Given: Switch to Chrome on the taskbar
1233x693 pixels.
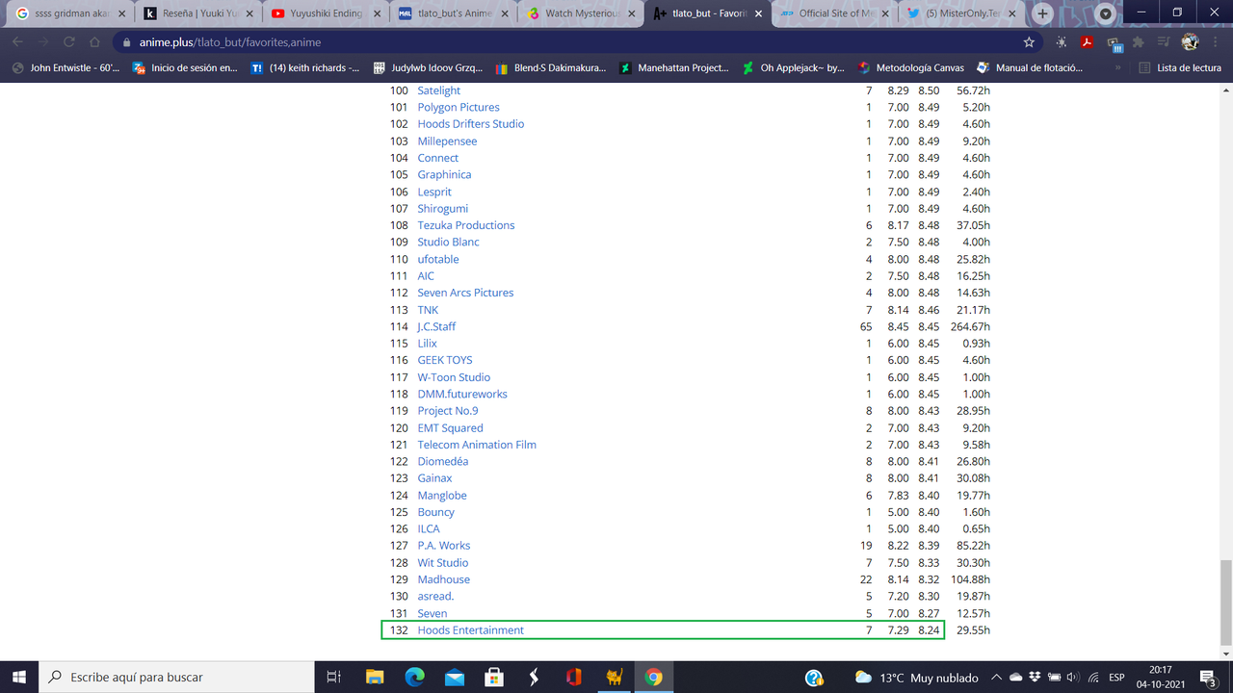Looking at the screenshot, I should click(x=653, y=677).
